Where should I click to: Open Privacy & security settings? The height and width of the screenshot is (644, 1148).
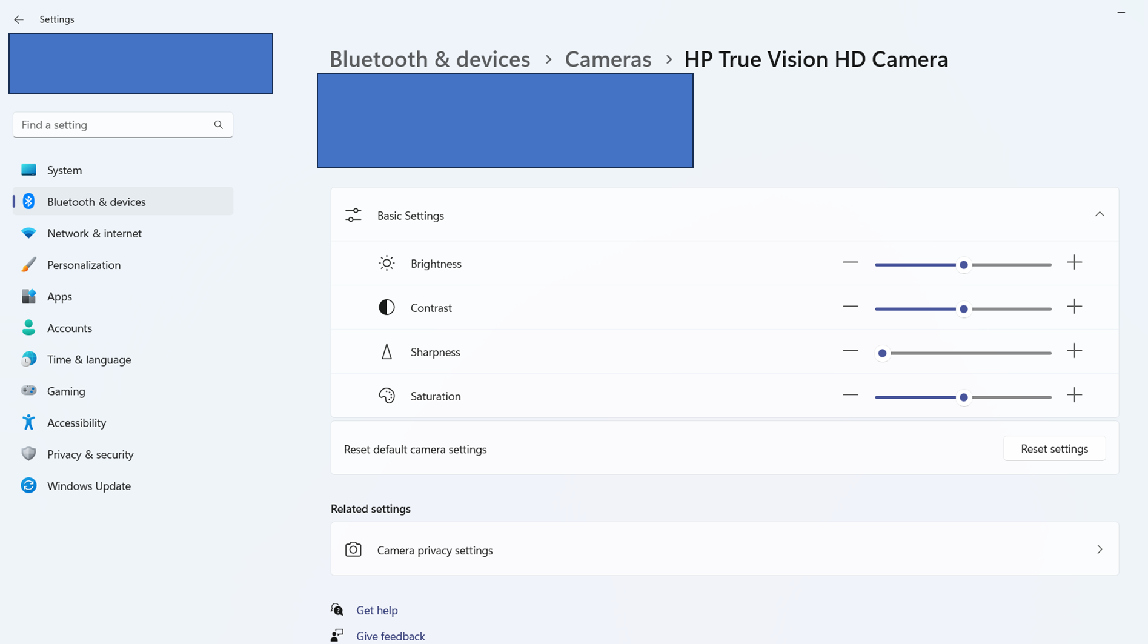(x=90, y=454)
